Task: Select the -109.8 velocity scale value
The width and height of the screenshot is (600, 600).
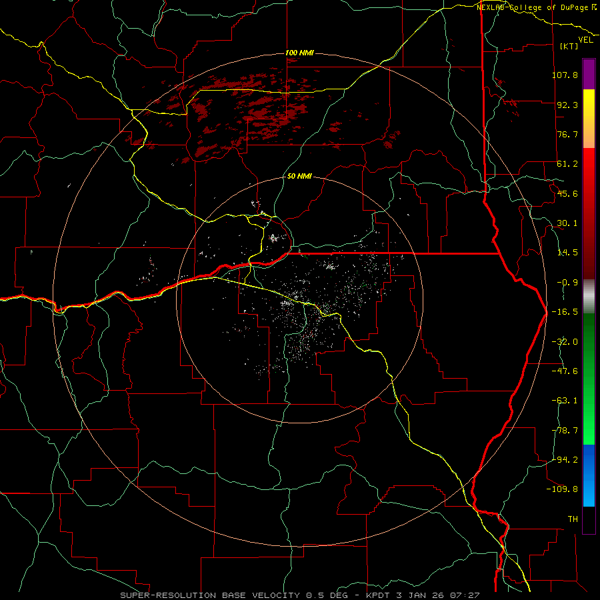Action: pos(562,489)
